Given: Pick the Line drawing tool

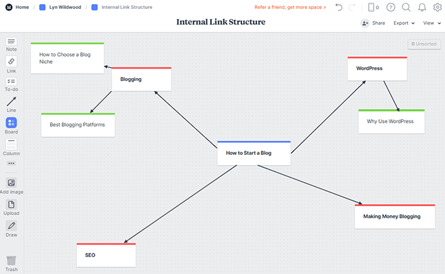Looking at the screenshot, I should tap(11, 103).
